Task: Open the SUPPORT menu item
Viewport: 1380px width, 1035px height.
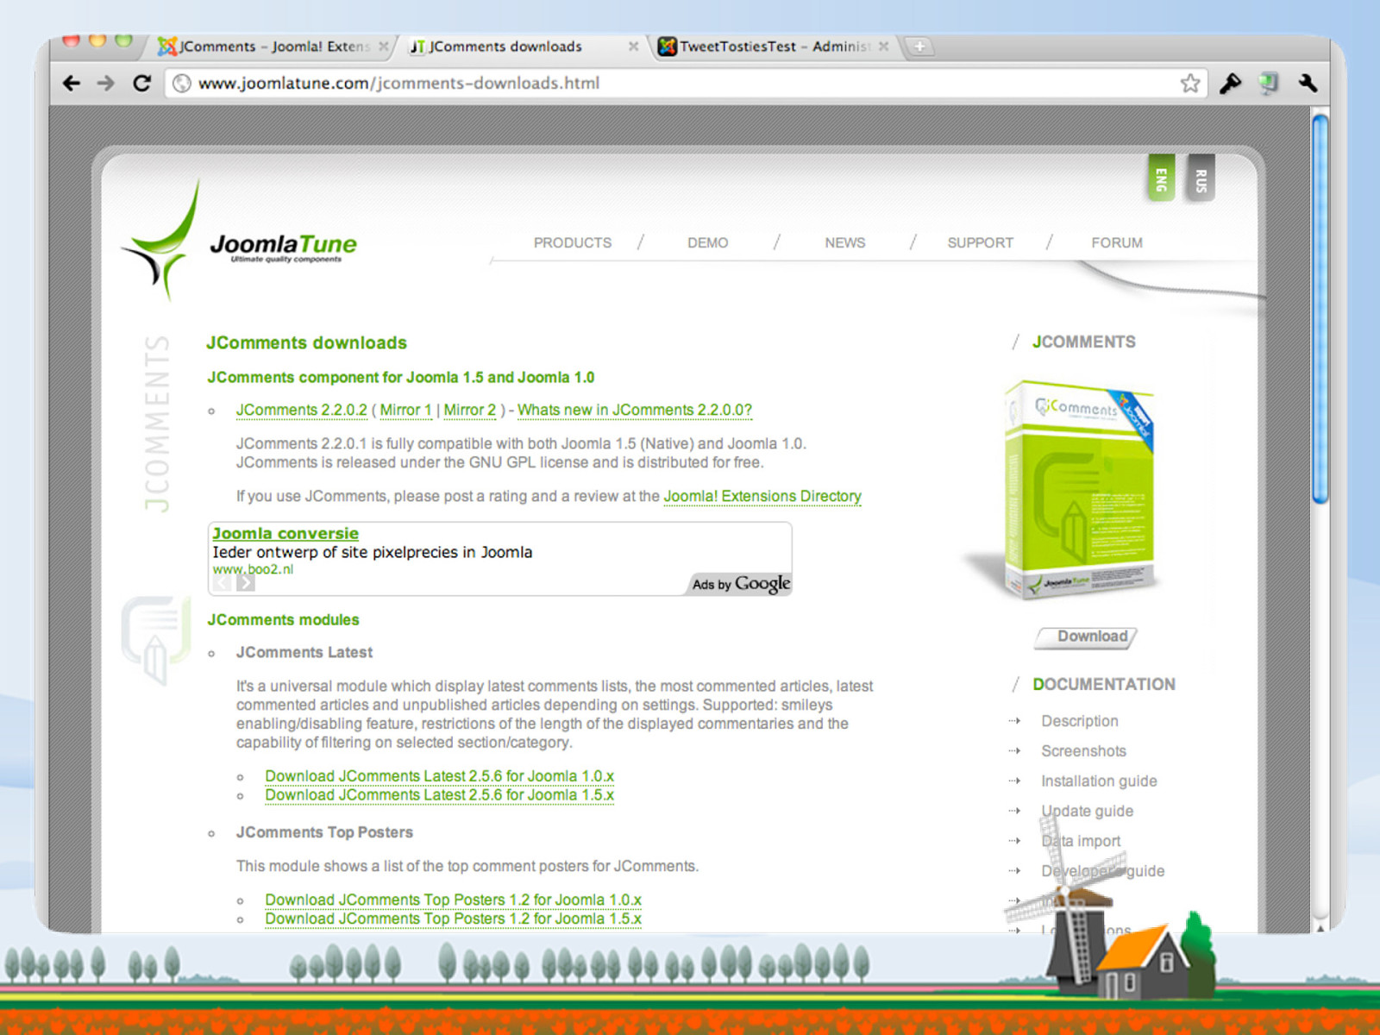Action: [x=980, y=243]
